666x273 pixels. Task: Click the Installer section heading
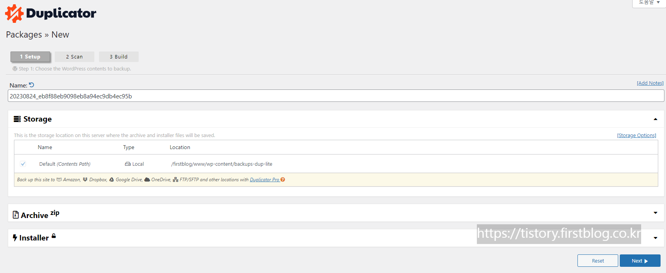[x=34, y=238]
